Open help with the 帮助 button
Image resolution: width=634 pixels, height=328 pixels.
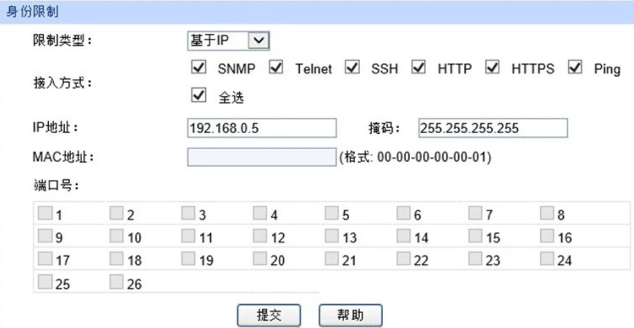click(x=350, y=316)
